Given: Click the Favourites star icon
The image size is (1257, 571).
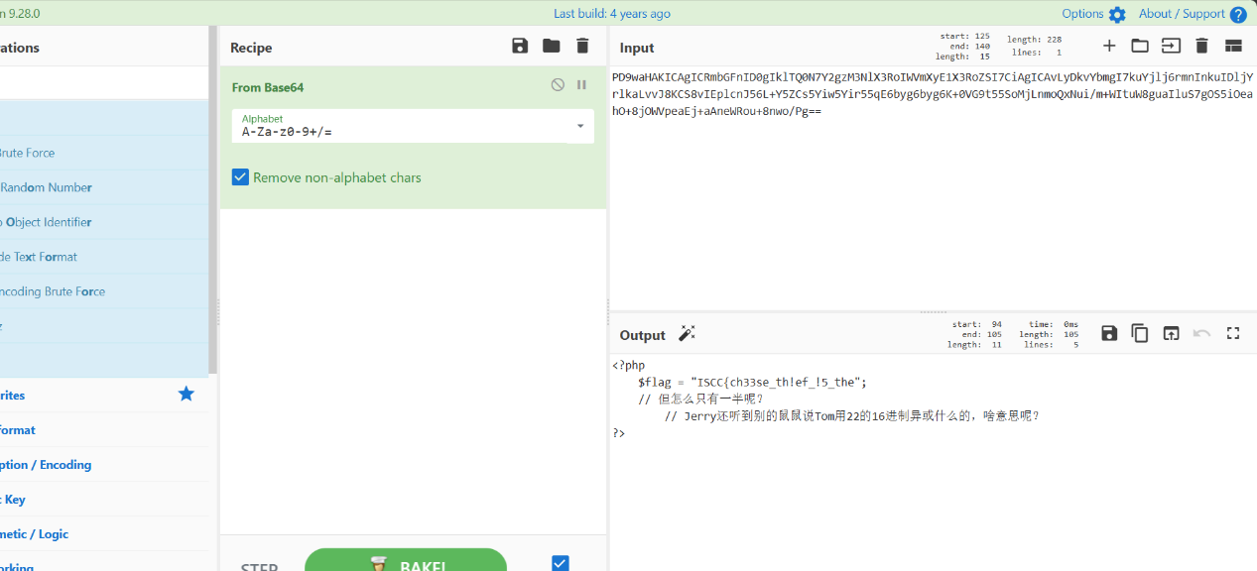Looking at the screenshot, I should coord(186,394).
